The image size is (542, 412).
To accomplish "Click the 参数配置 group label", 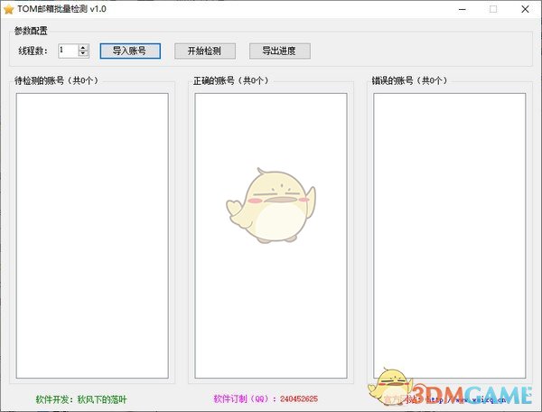I will coord(31,31).
